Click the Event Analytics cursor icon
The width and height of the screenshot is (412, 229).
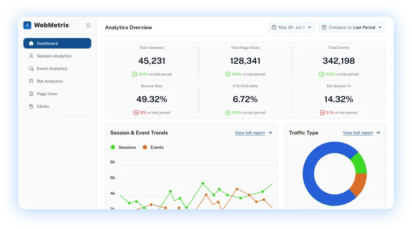(x=31, y=68)
